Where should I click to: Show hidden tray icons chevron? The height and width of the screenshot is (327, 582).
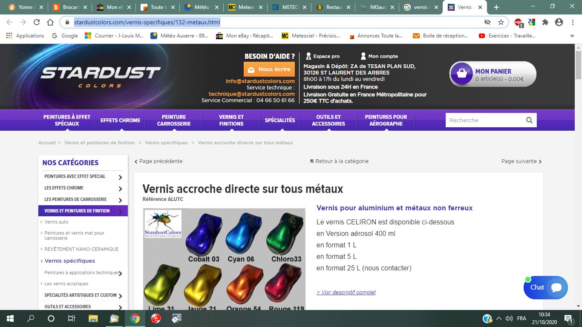pyautogui.click(x=498, y=318)
